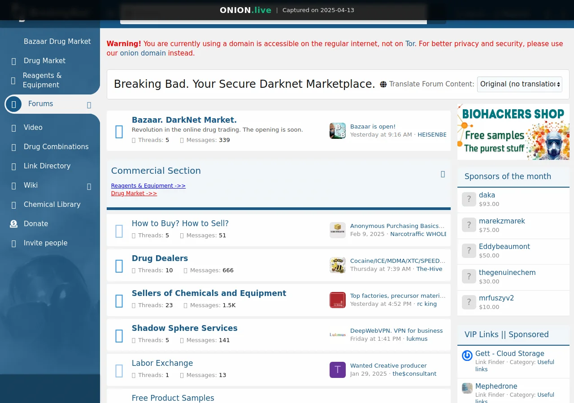Open the Drug Dealers forum
This screenshot has height=403, width=574.
coord(160,258)
